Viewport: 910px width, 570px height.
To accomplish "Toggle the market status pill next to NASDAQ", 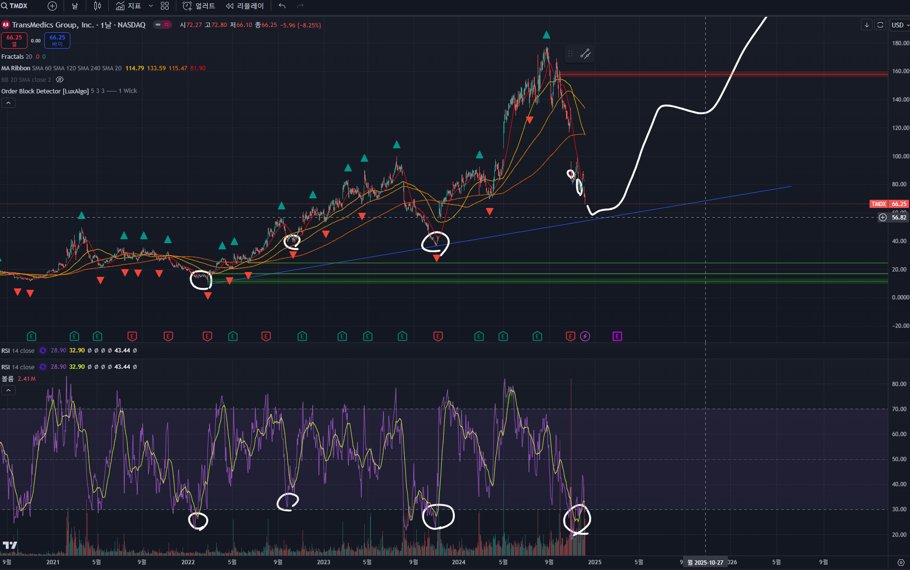I will click(162, 25).
